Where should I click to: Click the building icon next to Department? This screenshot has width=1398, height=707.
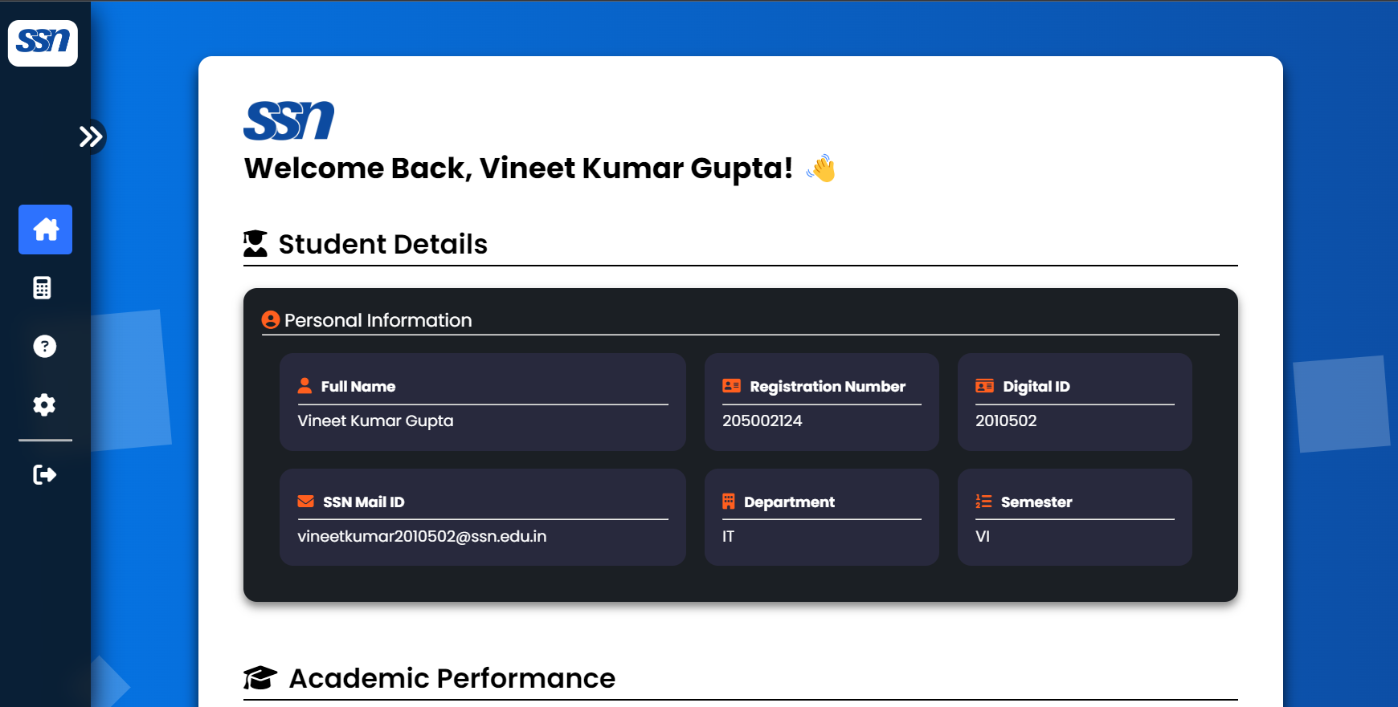[x=730, y=501]
